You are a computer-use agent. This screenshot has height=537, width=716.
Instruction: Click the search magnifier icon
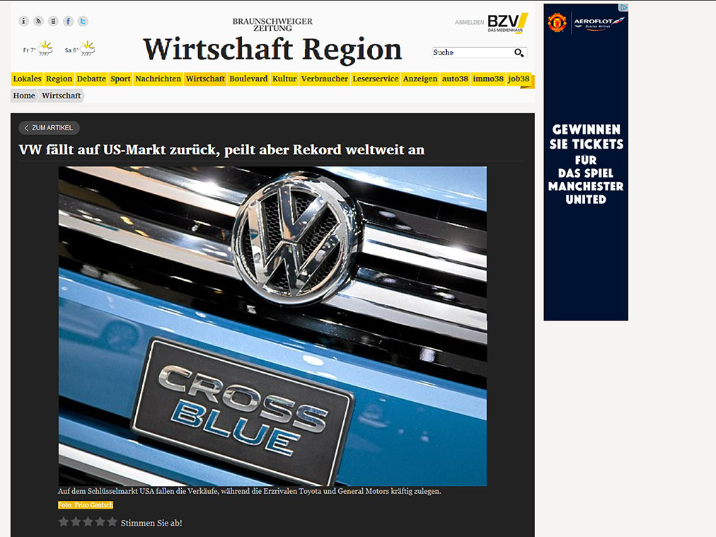(519, 52)
